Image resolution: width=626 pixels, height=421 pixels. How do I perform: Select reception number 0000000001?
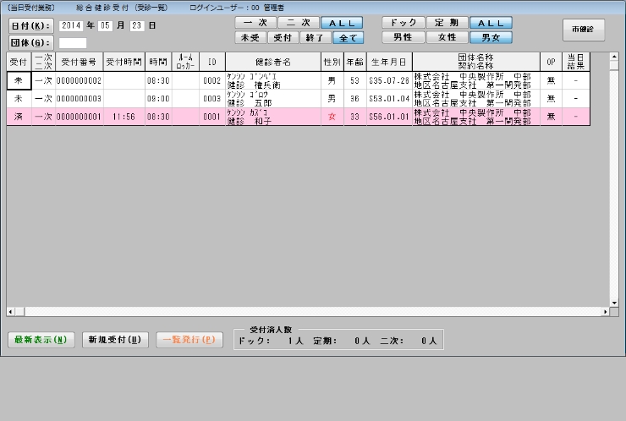pyautogui.click(x=79, y=117)
